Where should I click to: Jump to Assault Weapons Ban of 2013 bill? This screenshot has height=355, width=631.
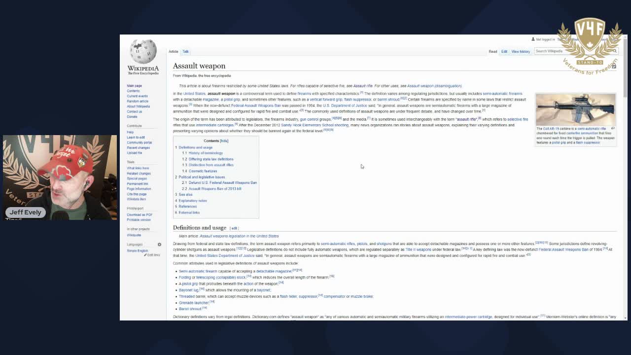click(x=215, y=189)
